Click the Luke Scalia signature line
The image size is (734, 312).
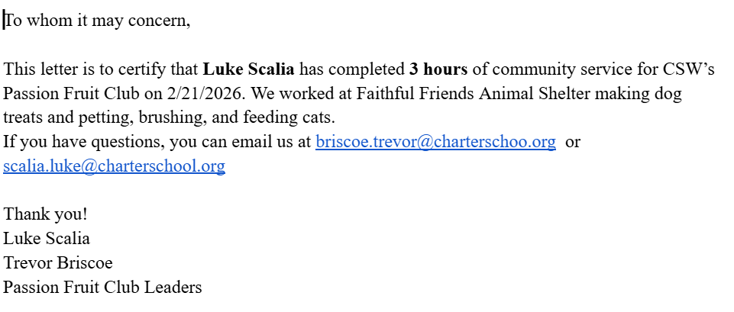(47, 238)
